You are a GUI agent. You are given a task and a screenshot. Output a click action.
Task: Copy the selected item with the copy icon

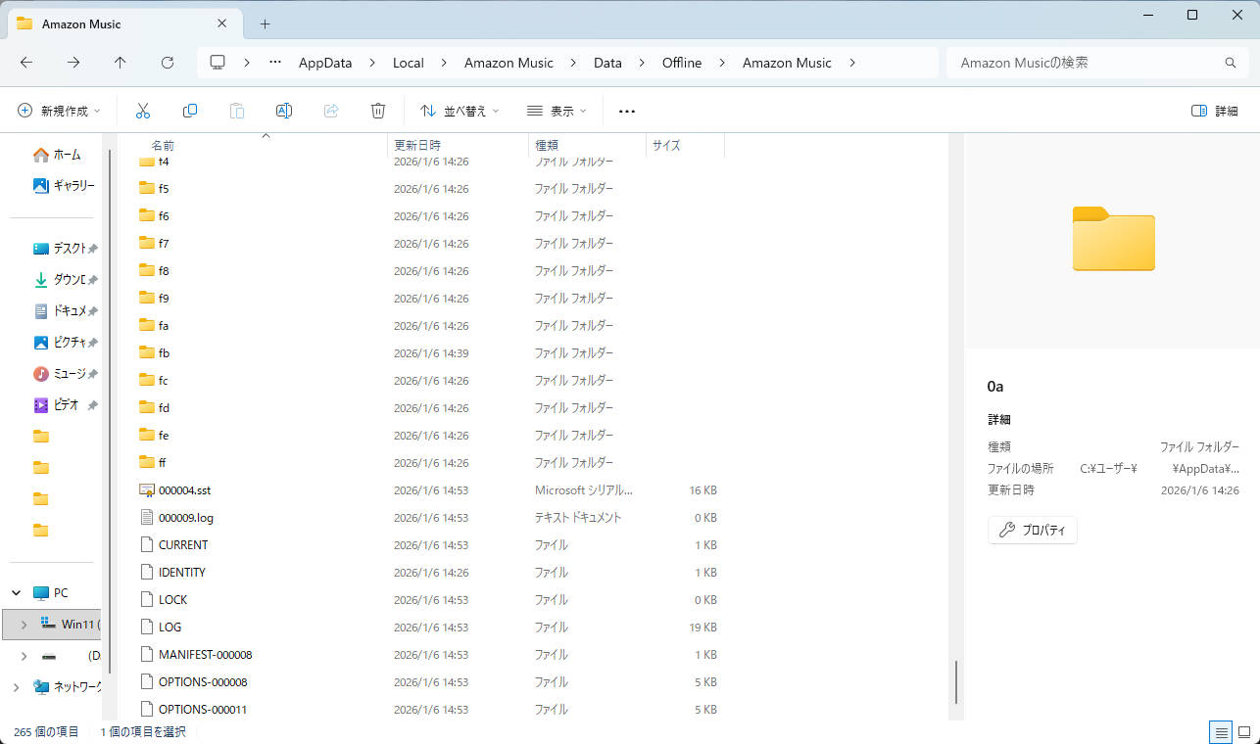(189, 110)
